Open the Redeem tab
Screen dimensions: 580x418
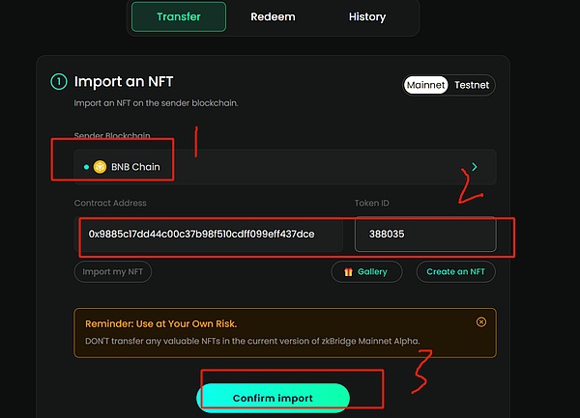pyautogui.click(x=273, y=17)
